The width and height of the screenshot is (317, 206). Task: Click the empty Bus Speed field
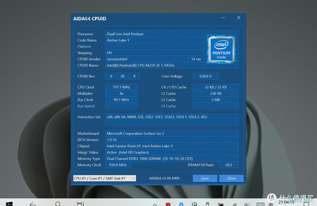121,106
